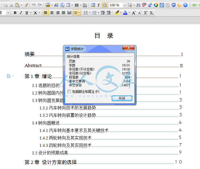Apply bulleted list
200x169 pixels.
[94, 13]
